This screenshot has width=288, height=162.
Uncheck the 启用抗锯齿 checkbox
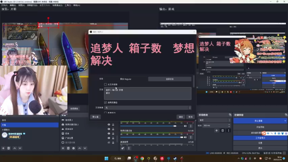105,103
